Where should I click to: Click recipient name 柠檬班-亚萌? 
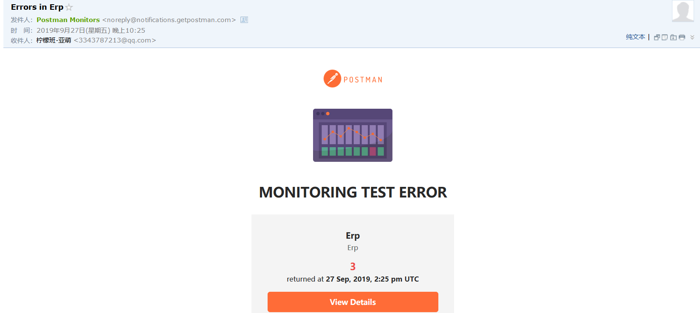point(54,40)
